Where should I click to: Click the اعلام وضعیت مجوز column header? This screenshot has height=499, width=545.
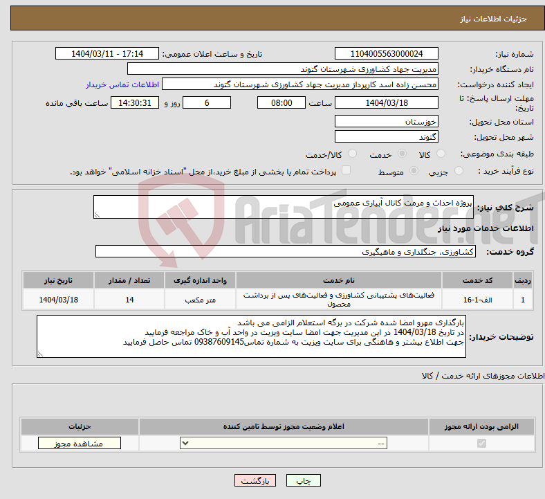point(284,426)
